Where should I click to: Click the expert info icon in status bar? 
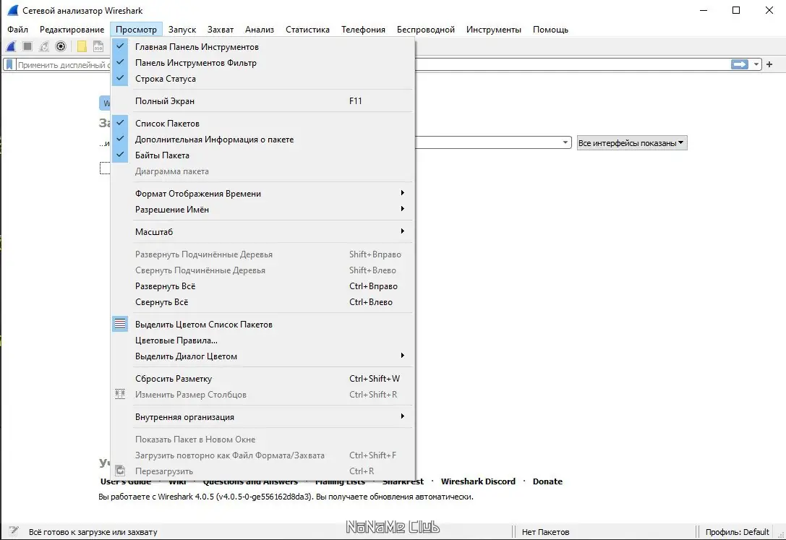click(x=14, y=531)
